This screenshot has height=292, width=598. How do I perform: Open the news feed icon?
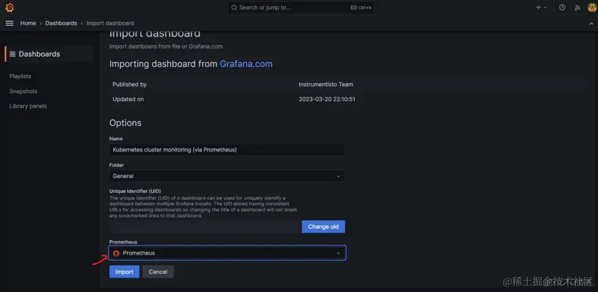pos(578,7)
